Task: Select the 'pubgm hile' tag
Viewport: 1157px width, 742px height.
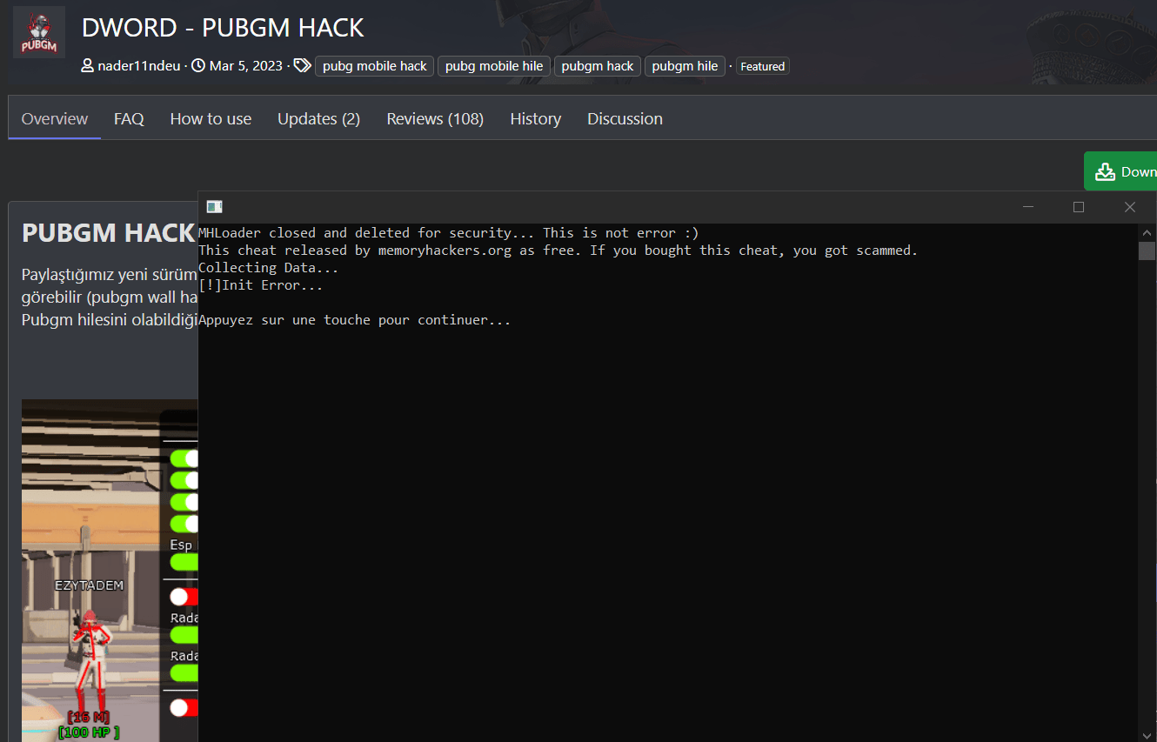Action: click(x=685, y=66)
